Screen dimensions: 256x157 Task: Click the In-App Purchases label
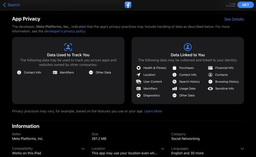231,5
